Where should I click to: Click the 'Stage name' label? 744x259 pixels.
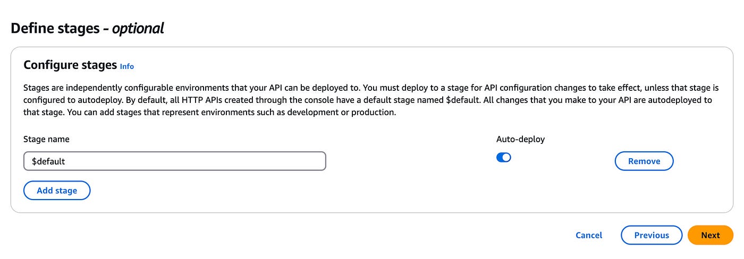(46, 139)
